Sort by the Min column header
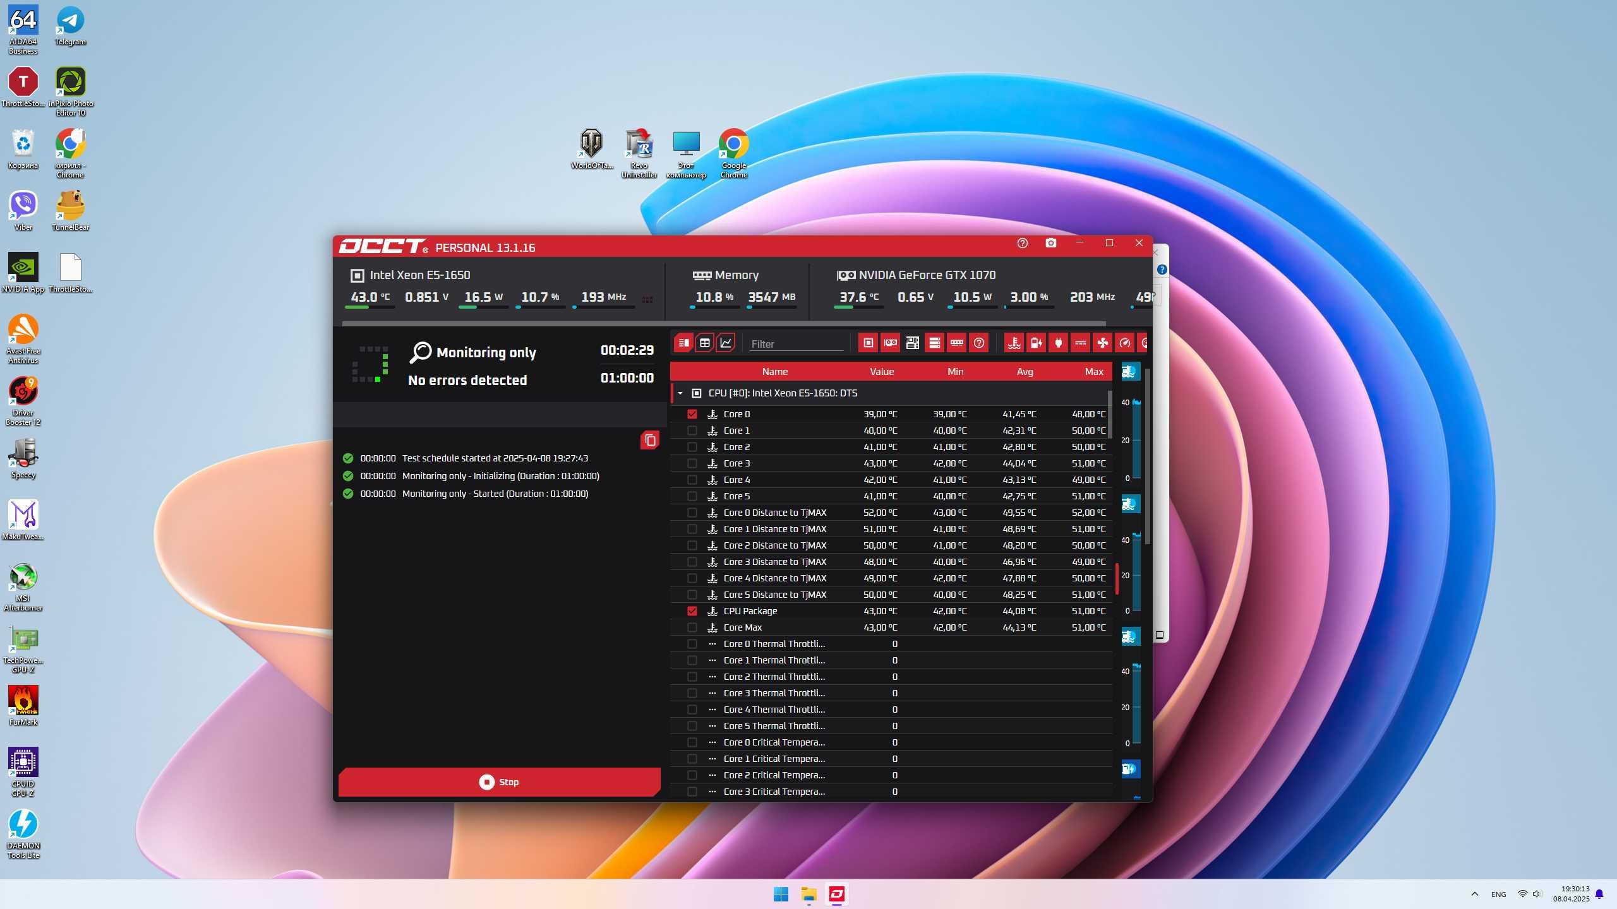Viewport: 1617px width, 909px height. point(955,372)
